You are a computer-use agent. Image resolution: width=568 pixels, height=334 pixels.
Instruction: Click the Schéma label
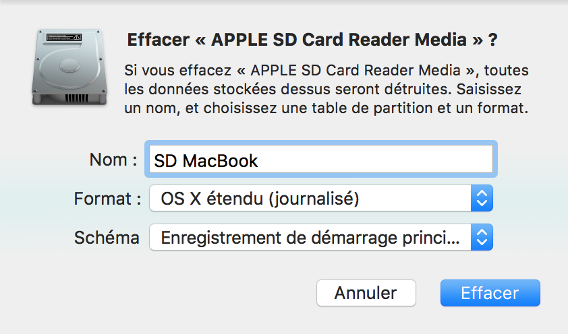click(107, 238)
